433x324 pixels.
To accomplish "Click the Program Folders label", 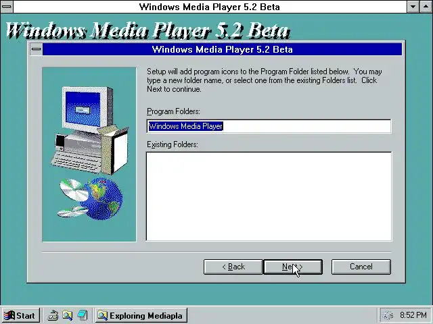I will (173, 111).
